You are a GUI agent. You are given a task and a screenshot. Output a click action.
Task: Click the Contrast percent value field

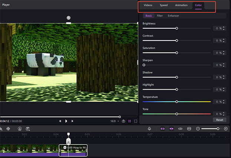click(x=220, y=41)
